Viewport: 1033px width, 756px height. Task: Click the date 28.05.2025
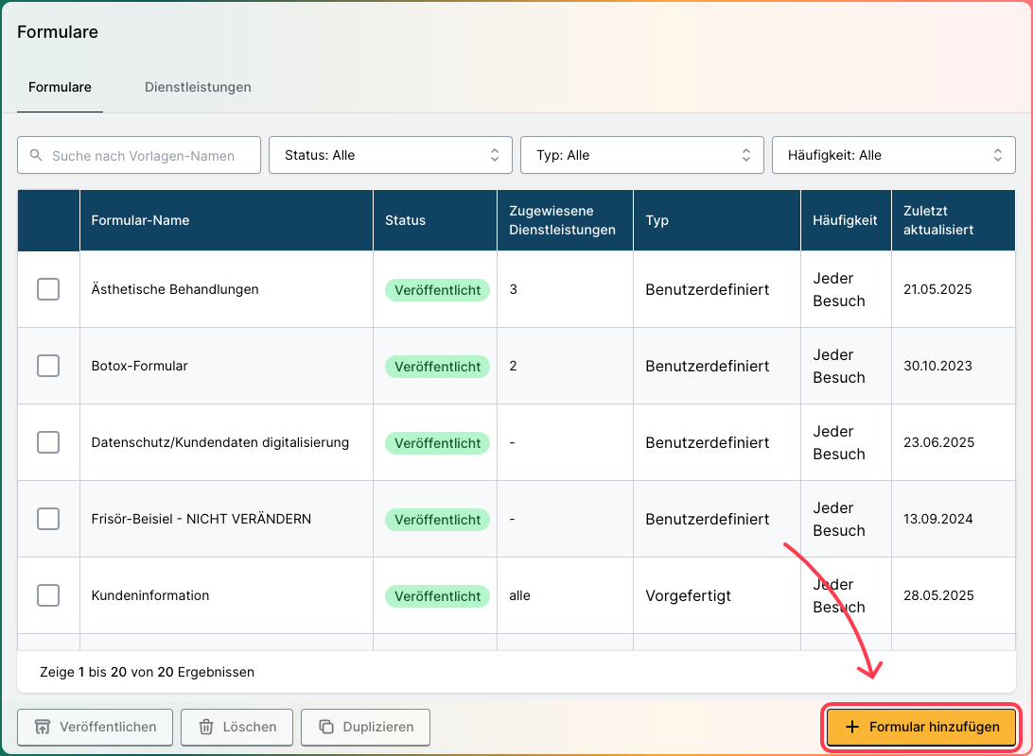pyautogui.click(x=938, y=595)
